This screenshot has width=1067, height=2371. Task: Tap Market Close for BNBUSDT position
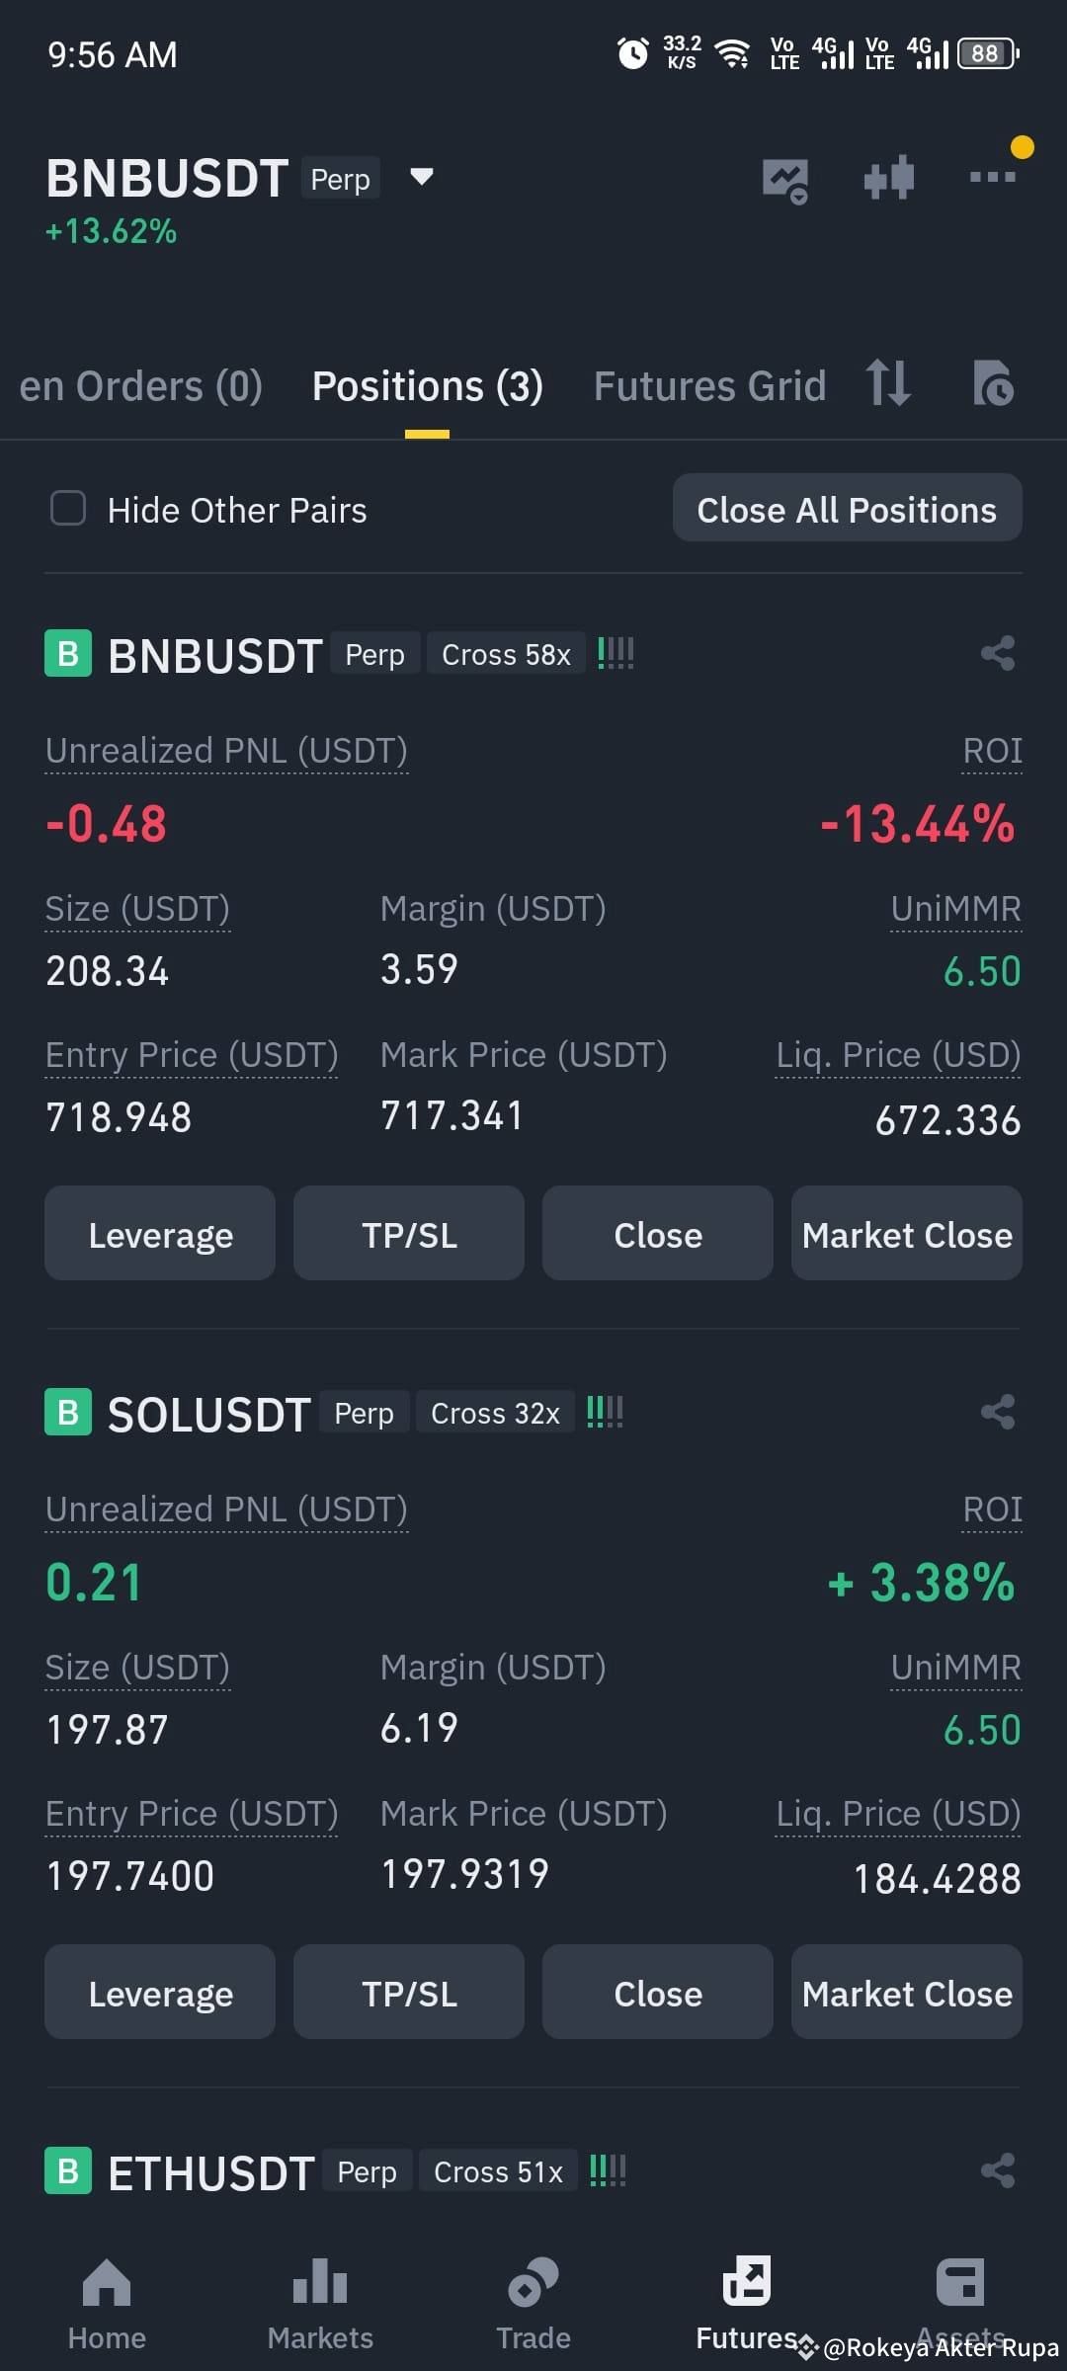click(x=906, y=1234)
